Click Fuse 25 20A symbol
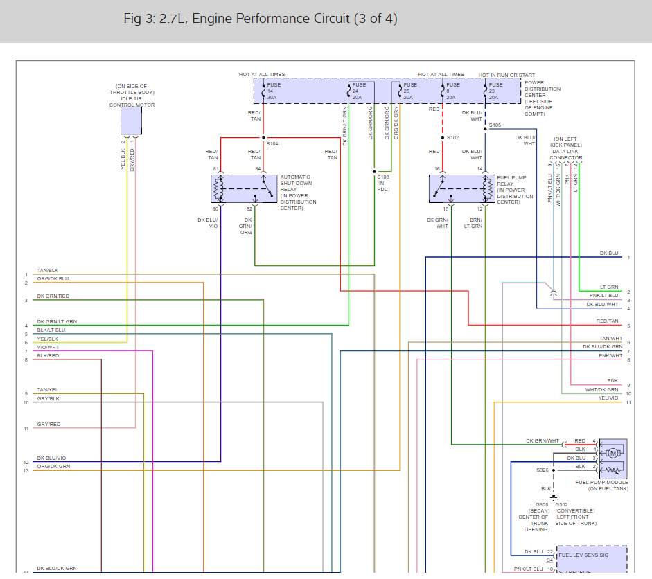652x579 pixels. click(400, 91)
